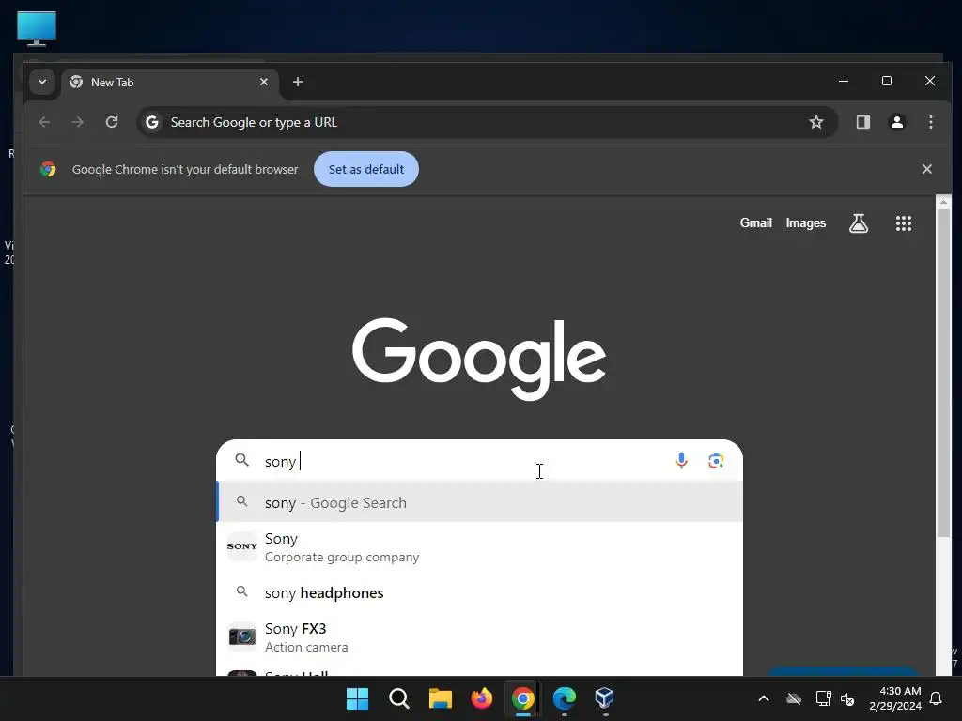This screenshot has height=721, width=962.
Task: Open taskbar Search
Action: click(x=398, y=698)
